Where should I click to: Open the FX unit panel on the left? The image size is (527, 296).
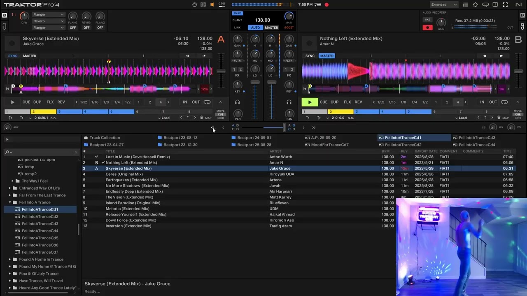[5, 15]
